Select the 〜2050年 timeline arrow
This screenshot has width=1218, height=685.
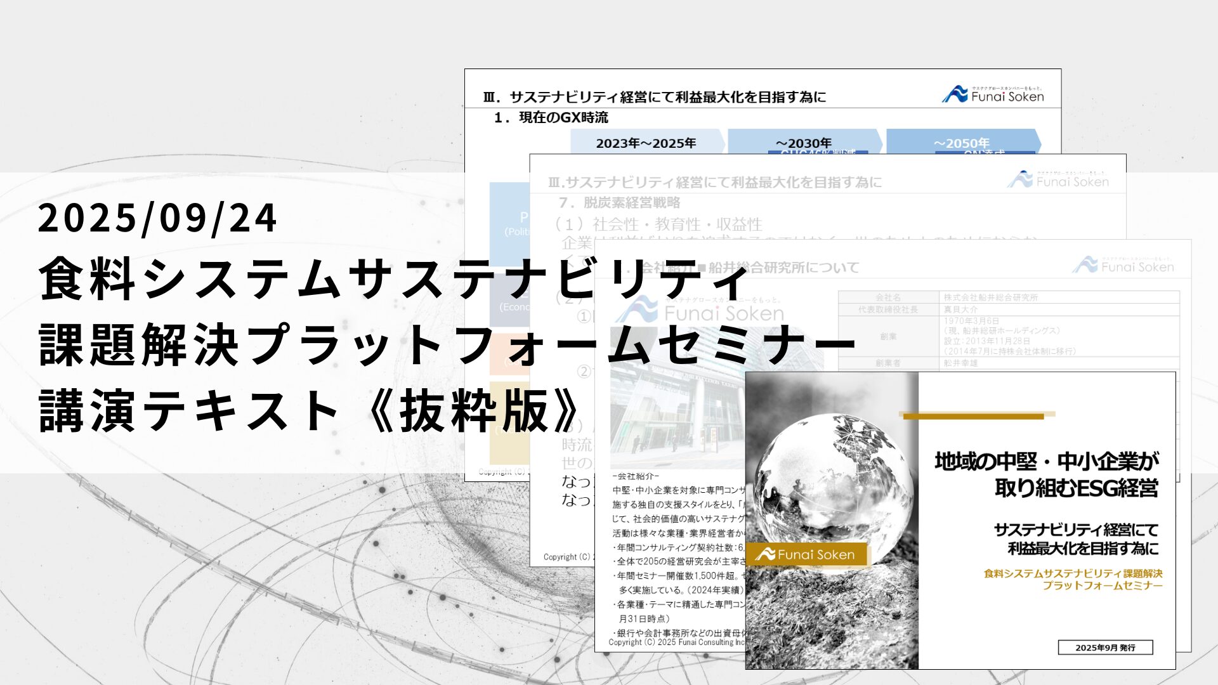(x=961, y=143)
